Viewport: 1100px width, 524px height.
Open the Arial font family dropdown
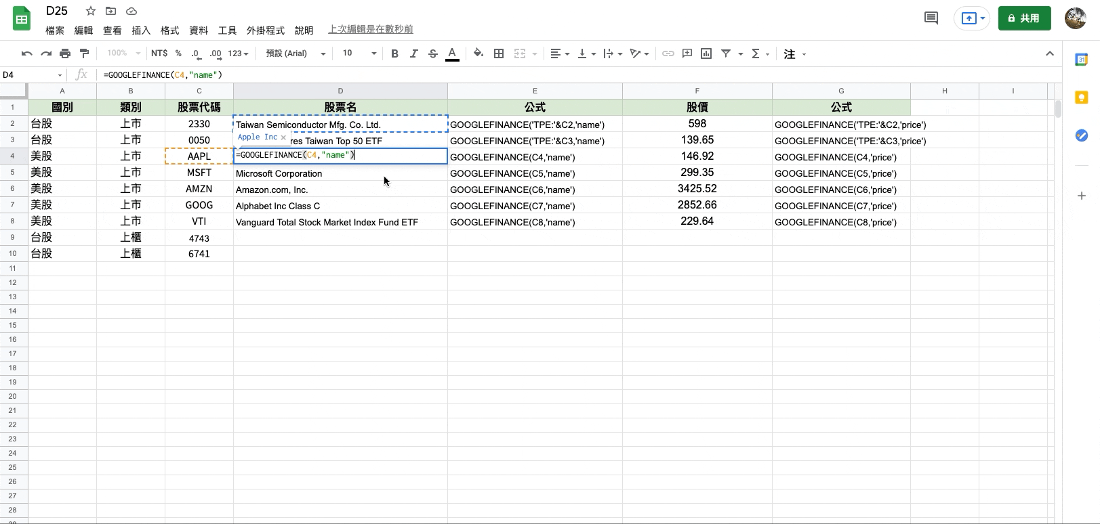pyautogui.click(x=296, y=53)
